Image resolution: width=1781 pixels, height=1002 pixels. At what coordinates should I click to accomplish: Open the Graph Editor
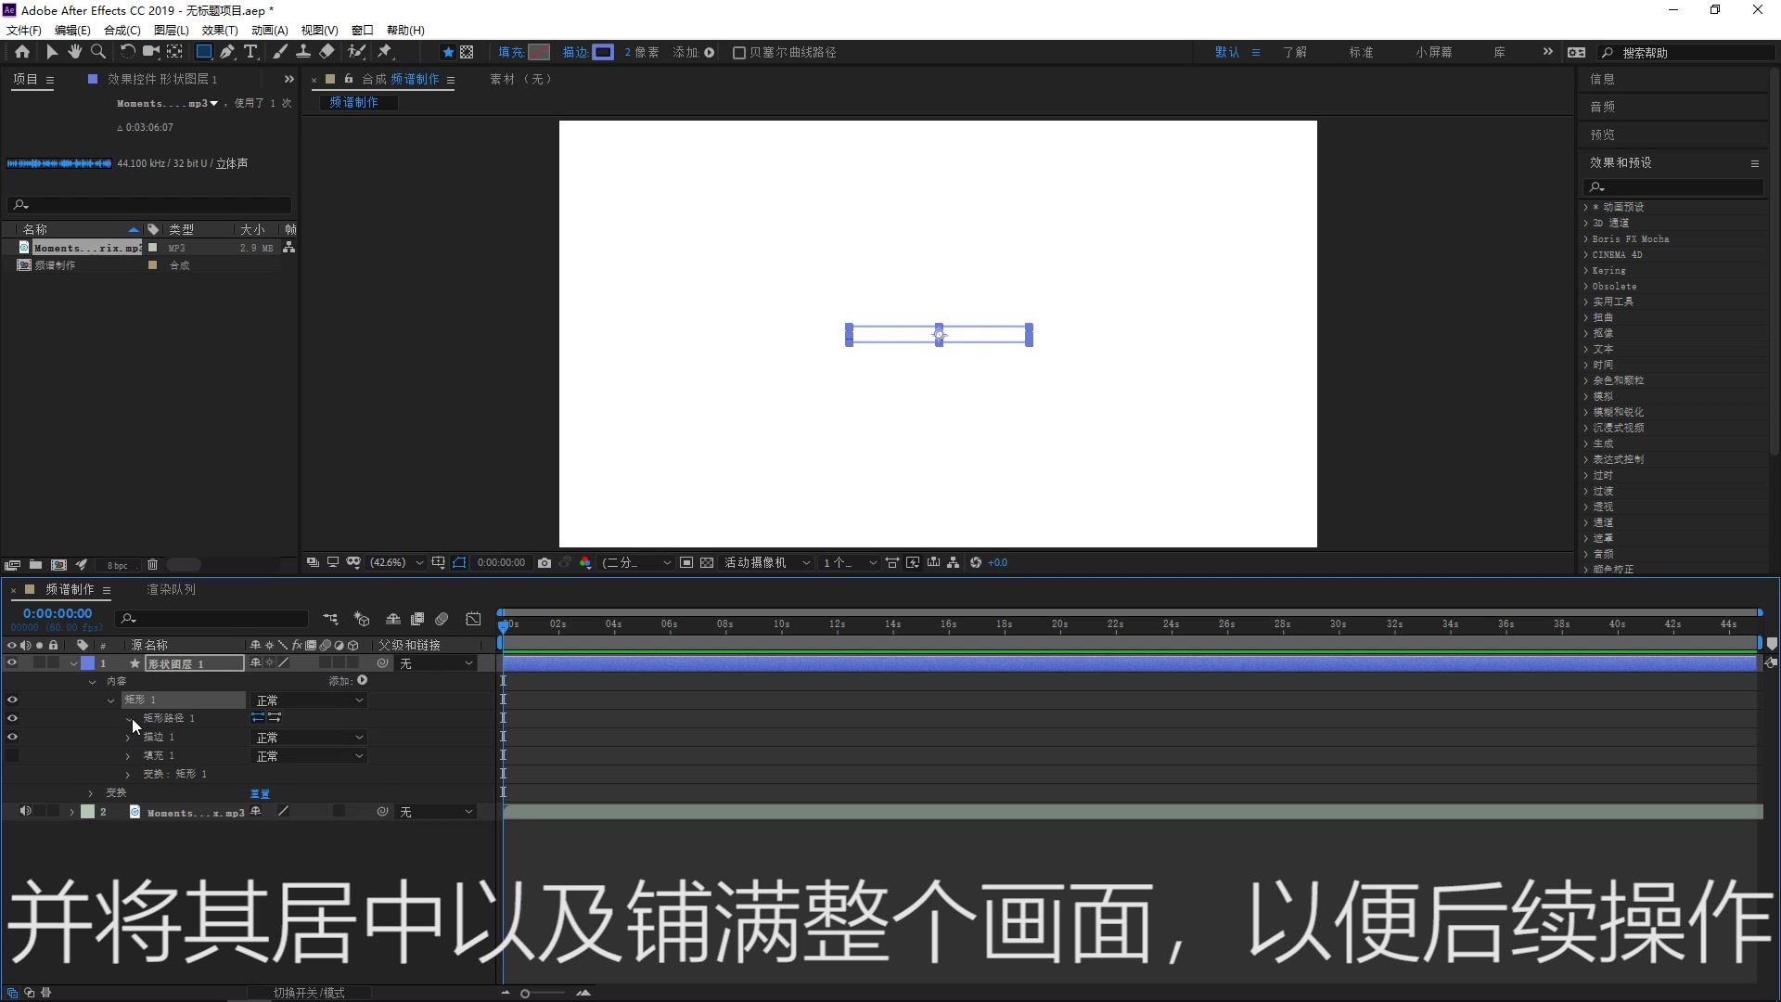coord(474,619)
